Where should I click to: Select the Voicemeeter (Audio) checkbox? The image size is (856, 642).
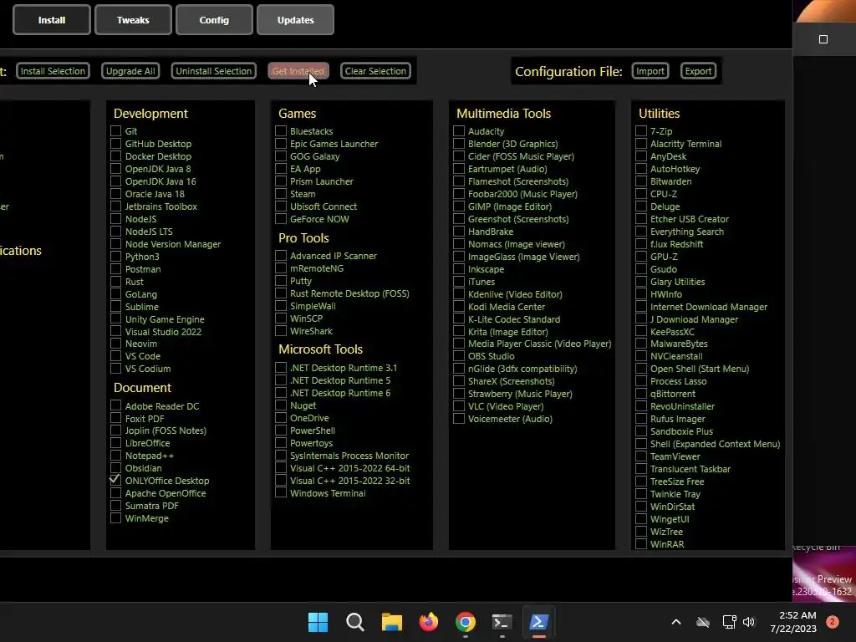coord(459,419)
